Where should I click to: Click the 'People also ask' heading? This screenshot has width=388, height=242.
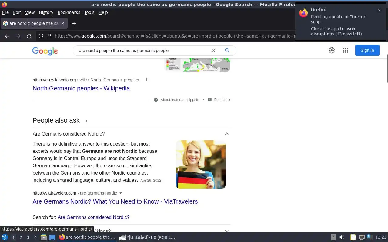56,120
